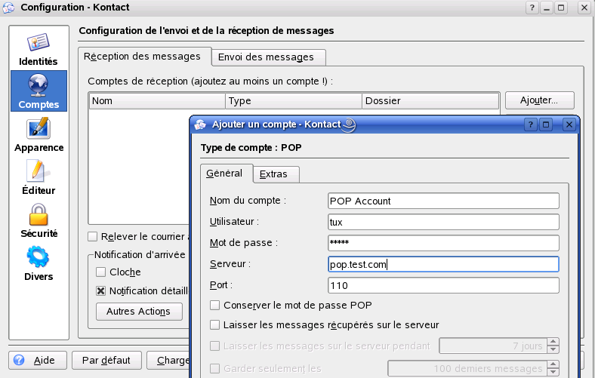Maximize the Ajouter un compte dialog
Screen dimensions: 595x378
[546, 124]
